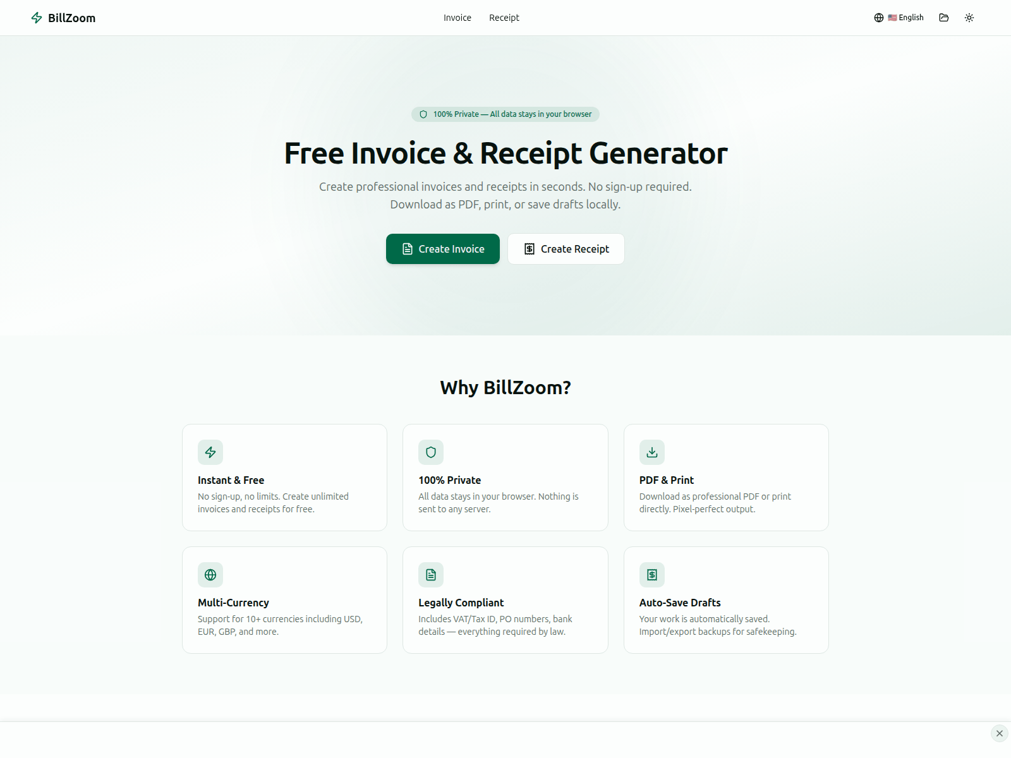
Task: Open saved drafts folder icon
Action: click(944, 18)
